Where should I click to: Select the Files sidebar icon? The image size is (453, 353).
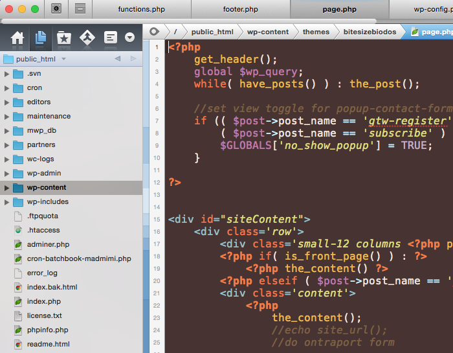point(40,38)
